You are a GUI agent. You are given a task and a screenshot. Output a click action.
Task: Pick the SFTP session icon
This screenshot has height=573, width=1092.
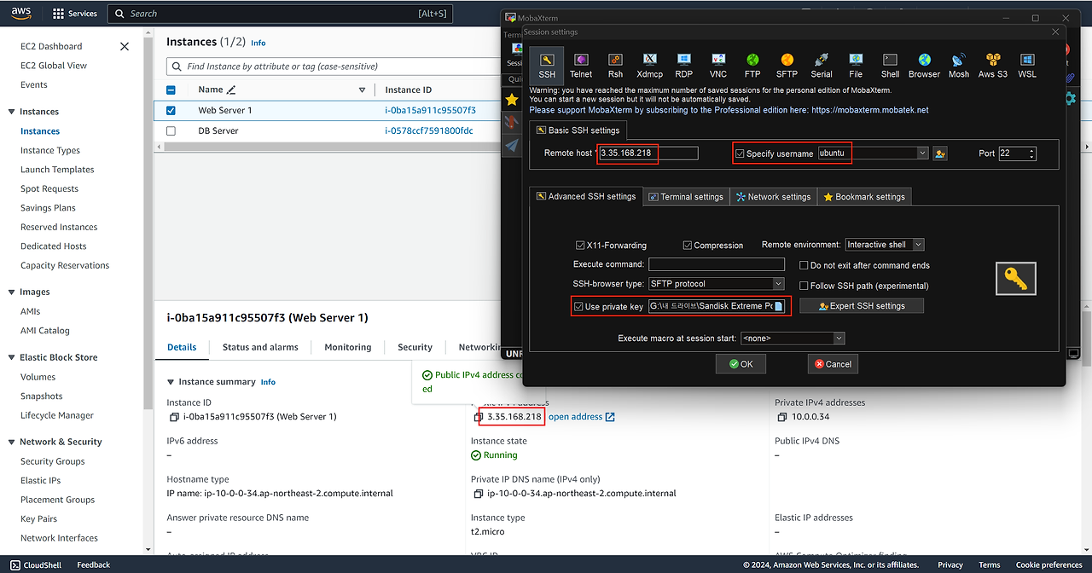787,65
